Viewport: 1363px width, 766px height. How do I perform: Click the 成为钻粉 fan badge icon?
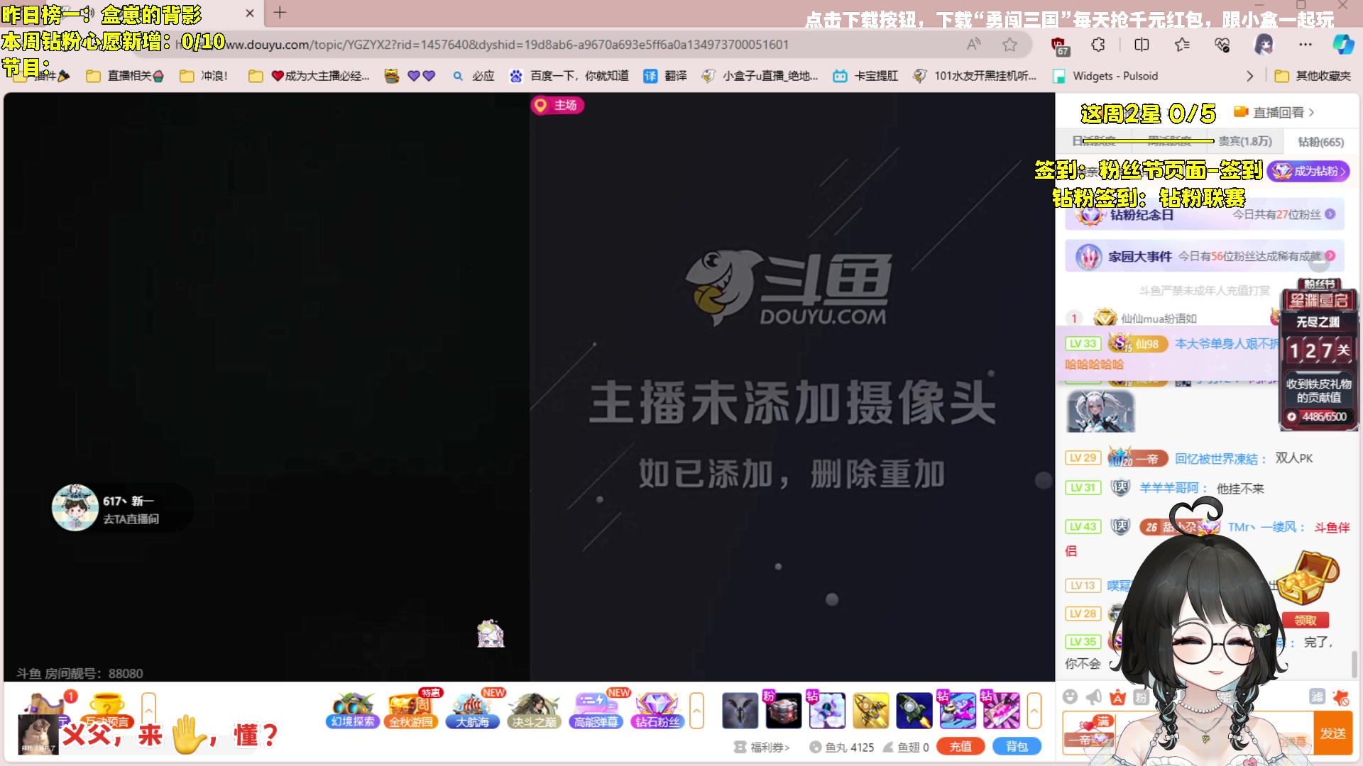[1308, 171]
